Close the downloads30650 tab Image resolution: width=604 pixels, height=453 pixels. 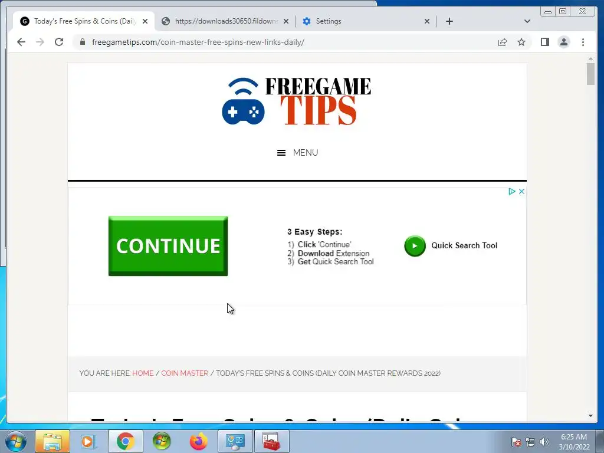pyautogui.click(x=286, y=21)
